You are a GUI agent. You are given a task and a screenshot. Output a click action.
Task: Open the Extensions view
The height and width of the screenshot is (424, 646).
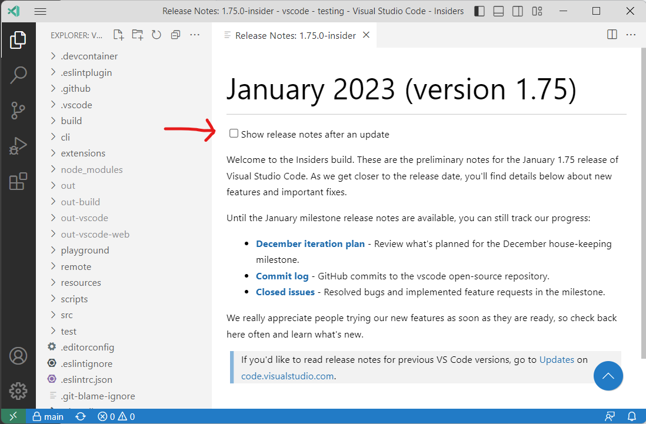18,182
